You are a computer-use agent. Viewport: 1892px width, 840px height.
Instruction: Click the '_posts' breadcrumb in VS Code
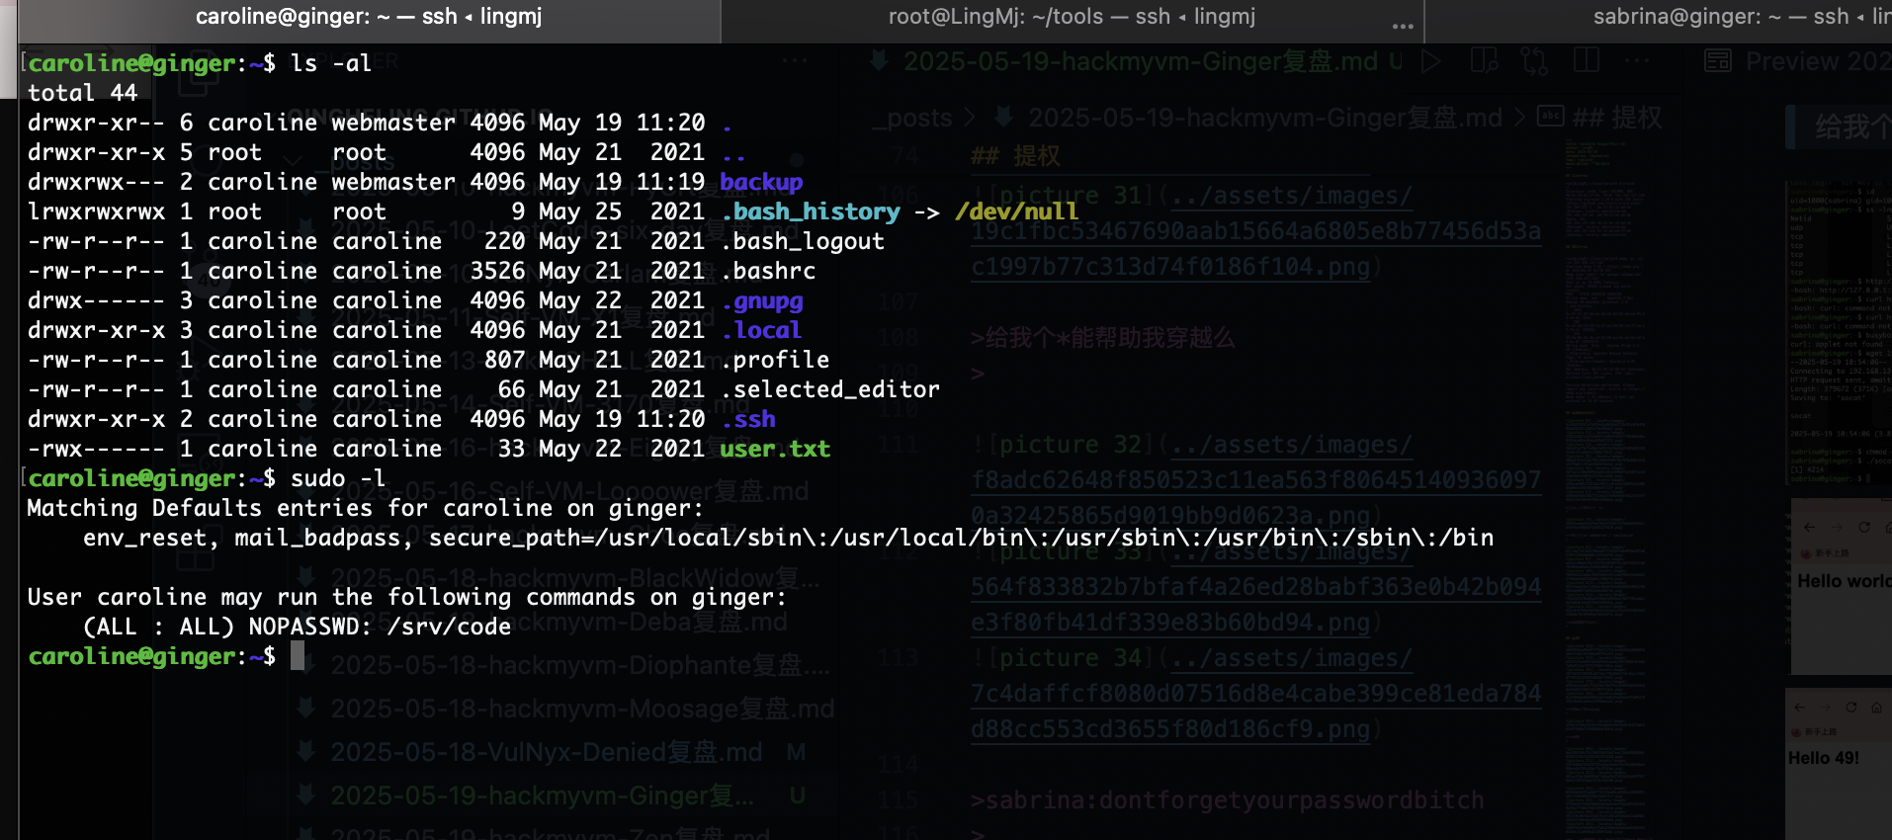913,119
